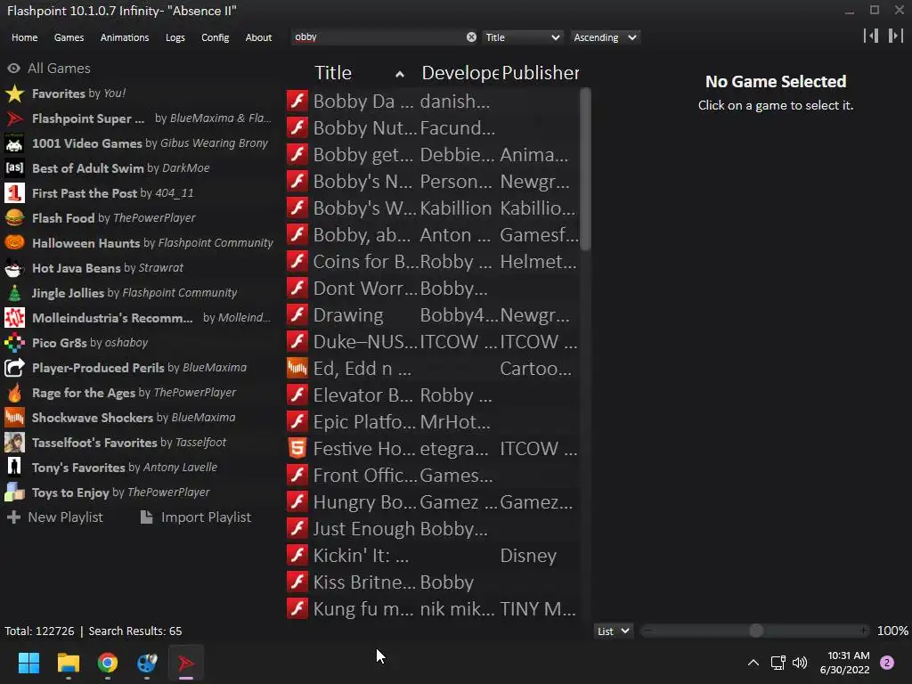
Task: Open File Explorer from the taskbar
Action: pyautogui.click(x=68, y=663)
